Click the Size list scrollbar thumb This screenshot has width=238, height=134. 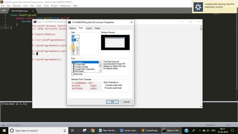77,49
